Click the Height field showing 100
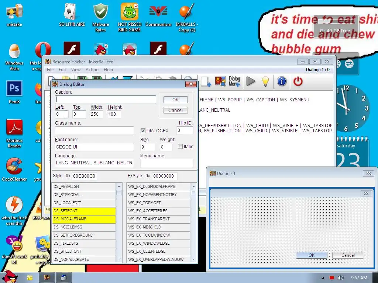 pos(114,114)
